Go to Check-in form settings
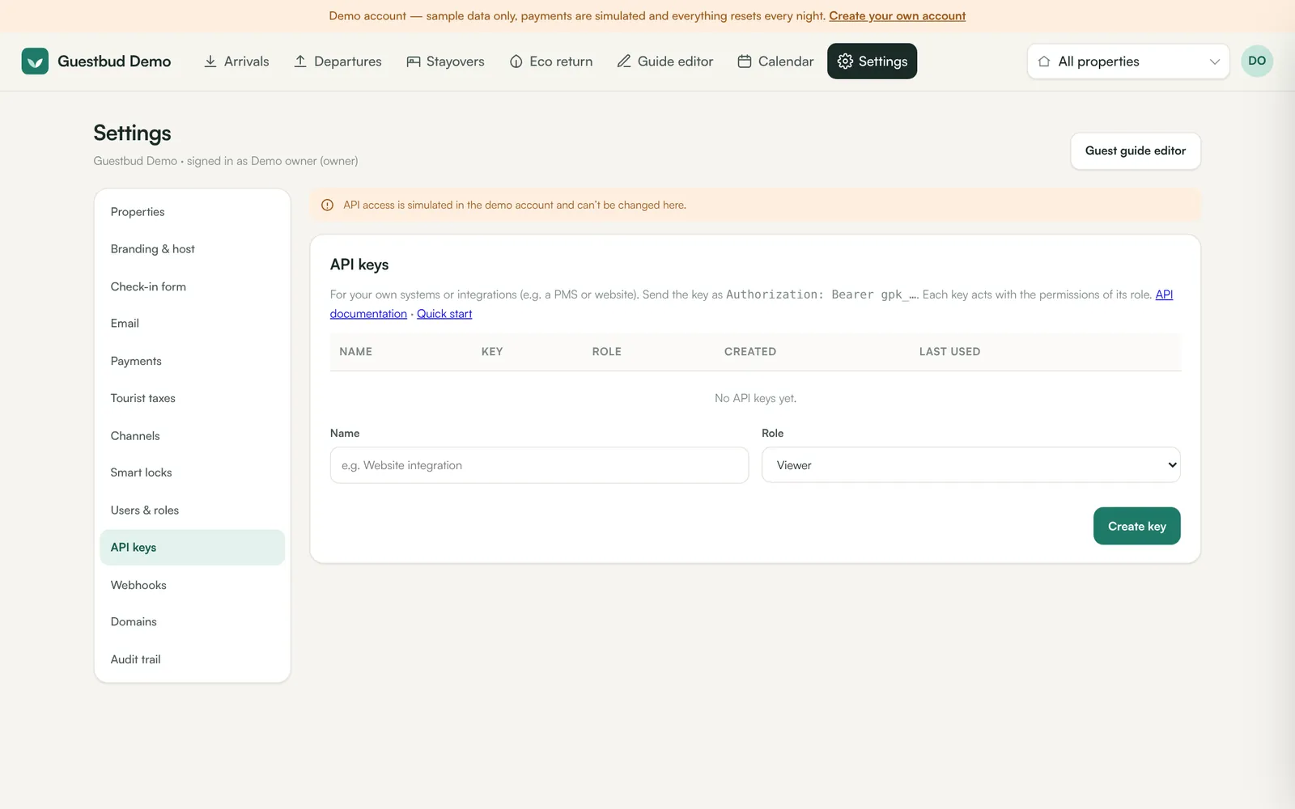1295x809 pixels. [192, 286]
